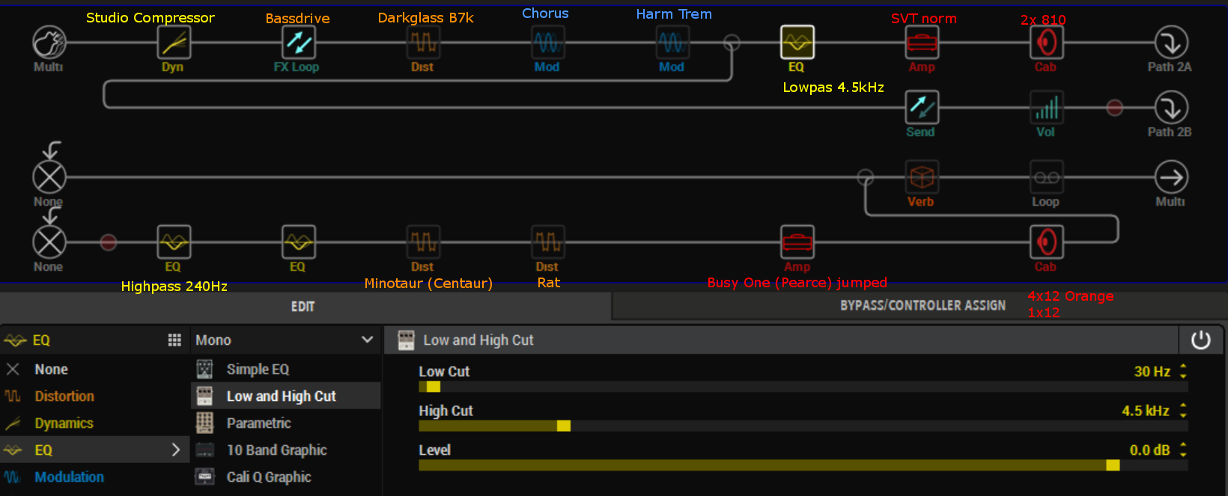Click the Level value stepper arrows
This screenshot has width=1228, height=496.
tap(1183, 450)
